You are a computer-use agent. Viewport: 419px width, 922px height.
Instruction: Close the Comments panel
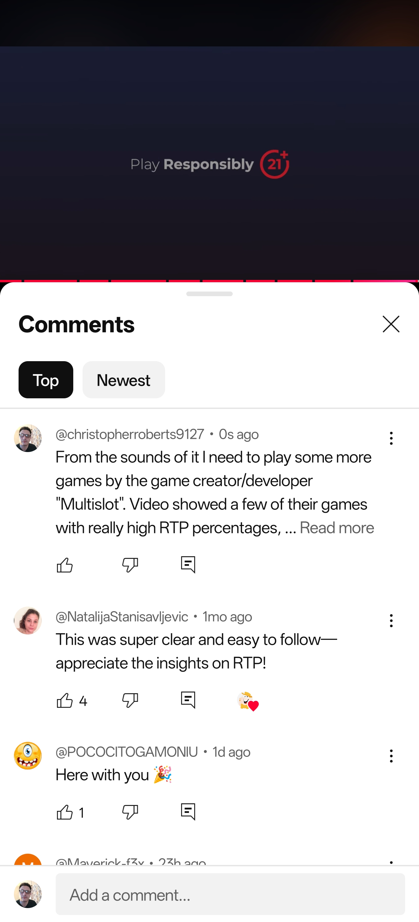[x=391, y=324]
